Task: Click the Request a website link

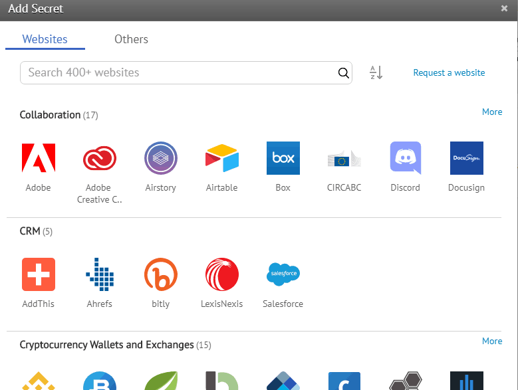Action: tap(449, 72)
